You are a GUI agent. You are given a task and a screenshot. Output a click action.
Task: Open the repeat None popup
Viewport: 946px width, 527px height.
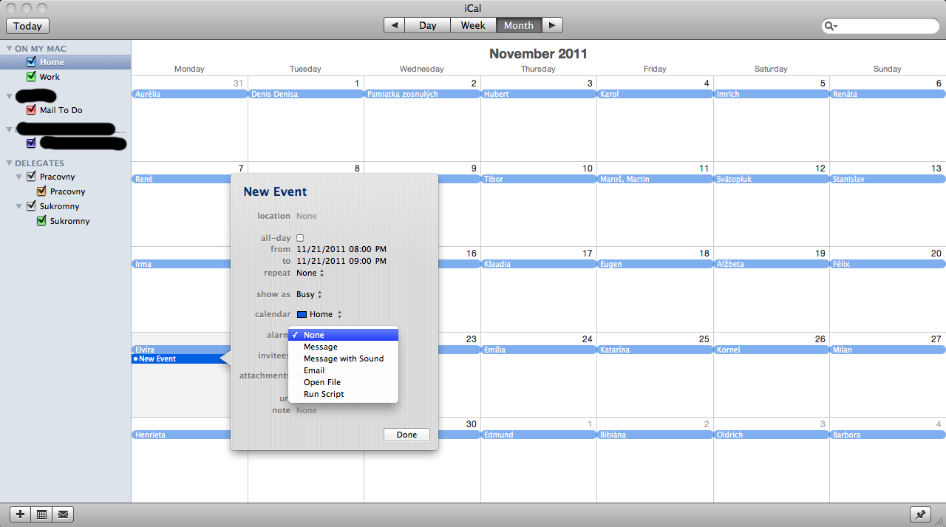click(310, 273)
